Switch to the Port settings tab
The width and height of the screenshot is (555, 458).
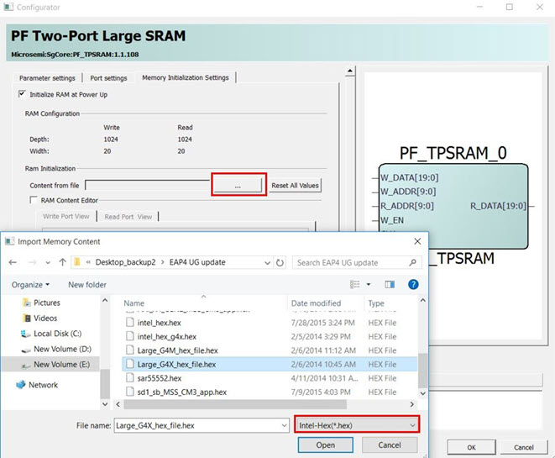110,78
